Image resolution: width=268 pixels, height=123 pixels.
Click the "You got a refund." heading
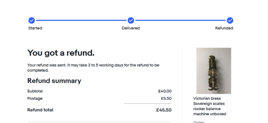(61, 53)
